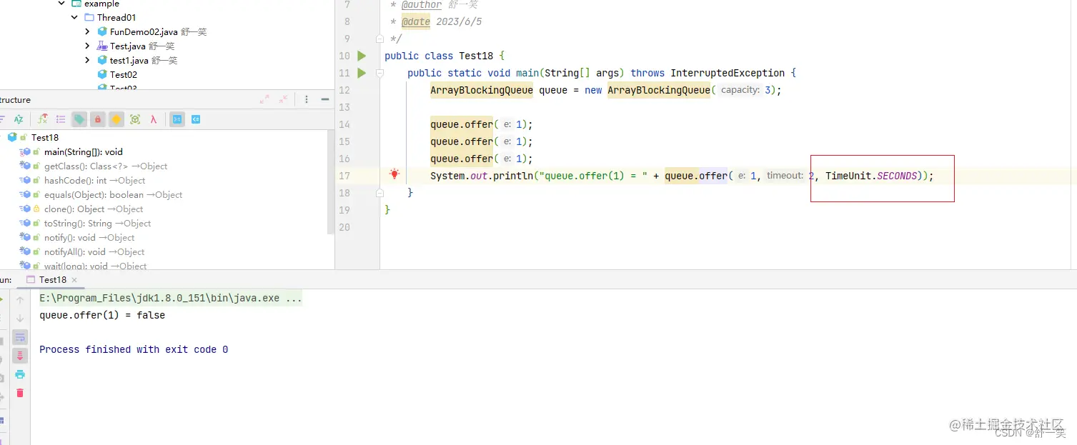Select toString() method in Structure
The width and height of the screenshot is (1077, 445).
(97, 223)
